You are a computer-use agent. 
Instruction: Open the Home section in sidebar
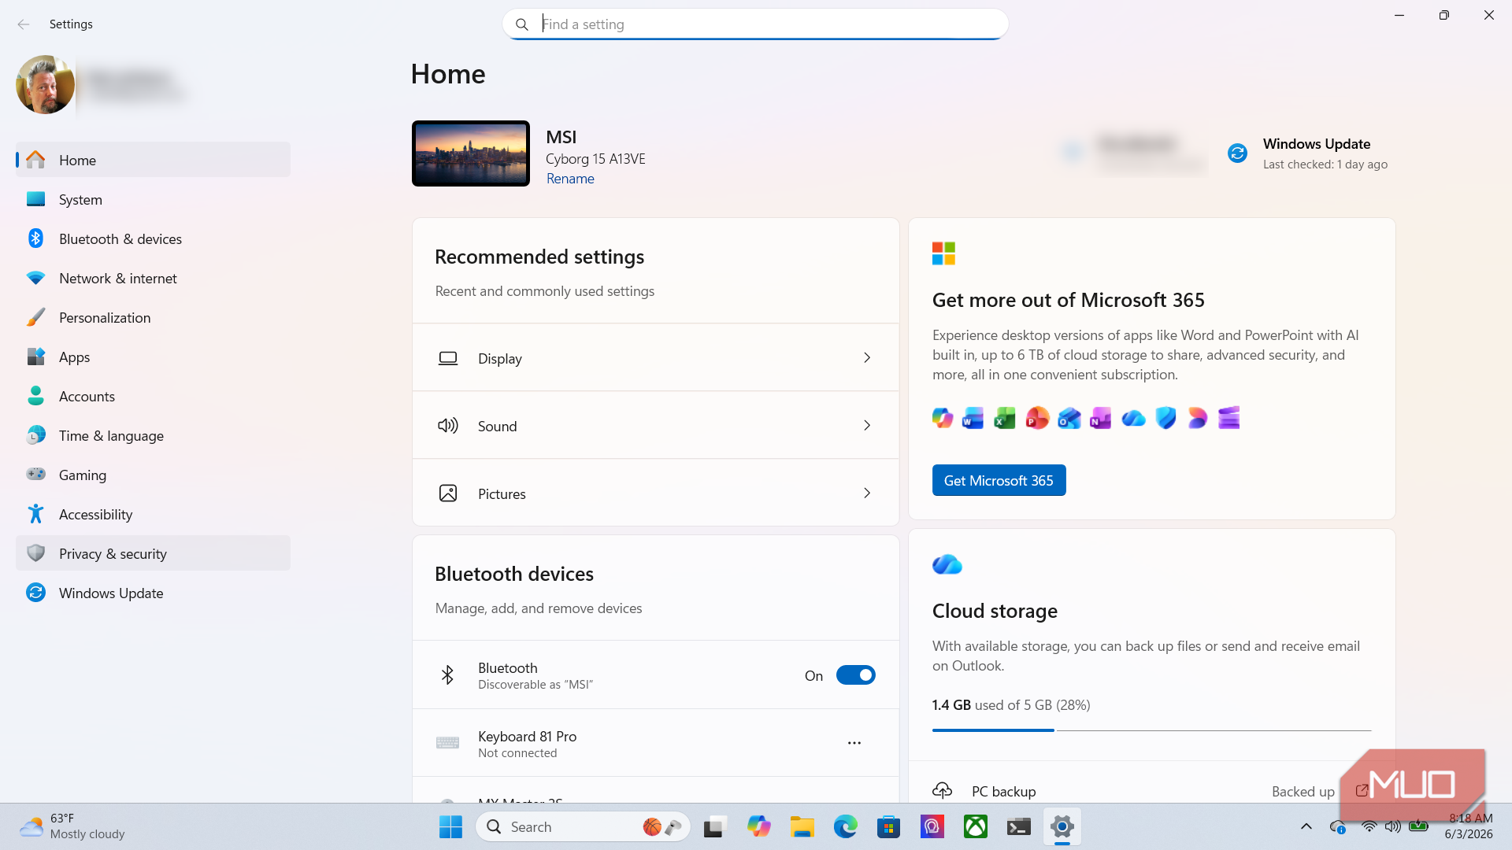(x=153, y=160)
